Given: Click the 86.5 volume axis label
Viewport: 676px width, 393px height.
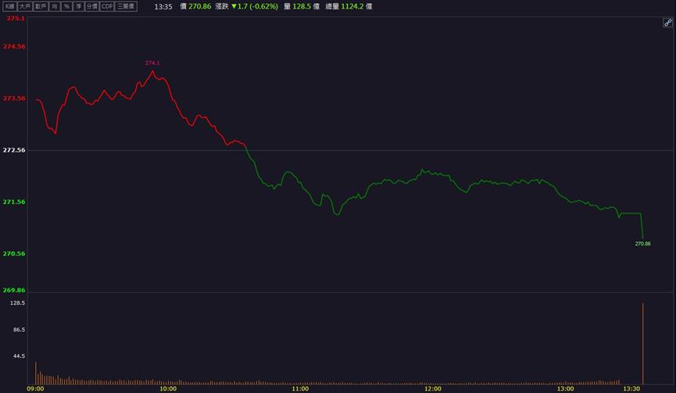Looking at the screenshot, I should pyautogui.click(x=19, y=330).
